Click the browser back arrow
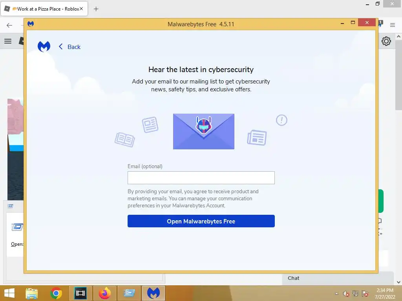Screen dimensions: 402x301 pos(9,25)
